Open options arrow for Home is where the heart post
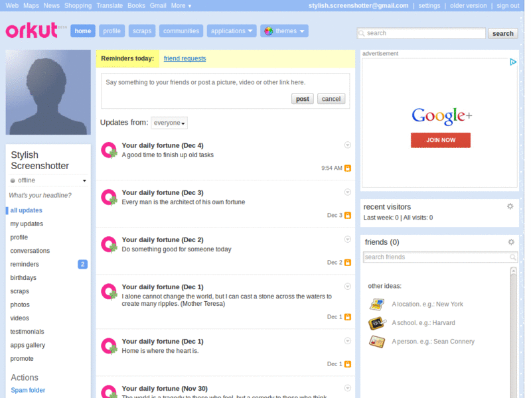Image resolution: width=531 pixels, height=398 pixels. (347, 341)
